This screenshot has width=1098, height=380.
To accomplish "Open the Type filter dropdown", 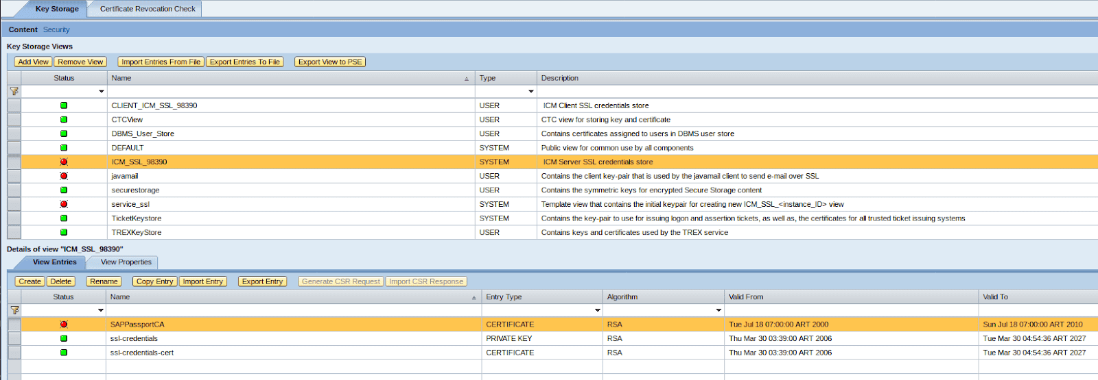I will (530, 91).
